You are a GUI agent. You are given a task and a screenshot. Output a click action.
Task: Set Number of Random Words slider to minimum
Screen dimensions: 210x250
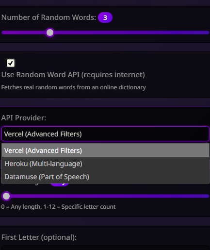pyautogui.click(x=2, y=33)
